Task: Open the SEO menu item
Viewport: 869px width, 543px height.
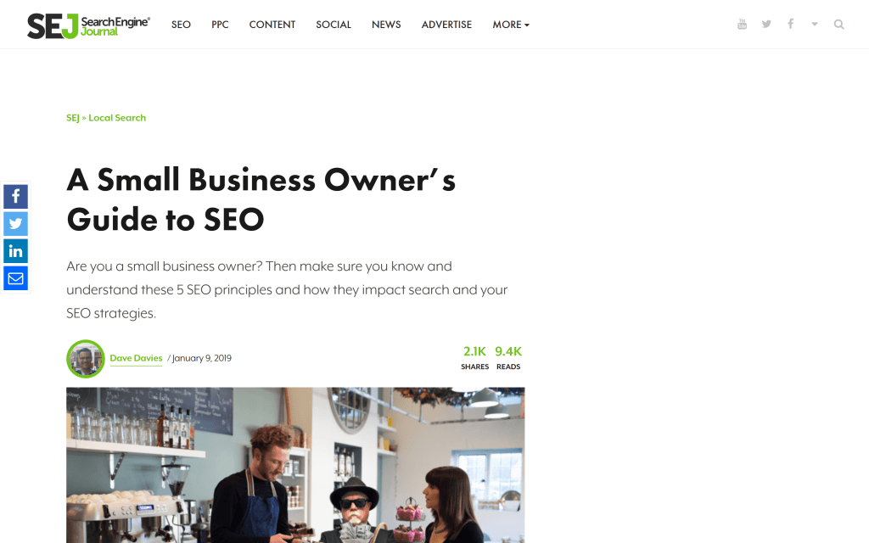Action: (181, 25)
